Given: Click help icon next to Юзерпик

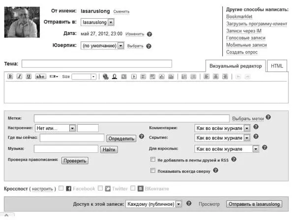Looking at the screenshot, I should 149,46.
